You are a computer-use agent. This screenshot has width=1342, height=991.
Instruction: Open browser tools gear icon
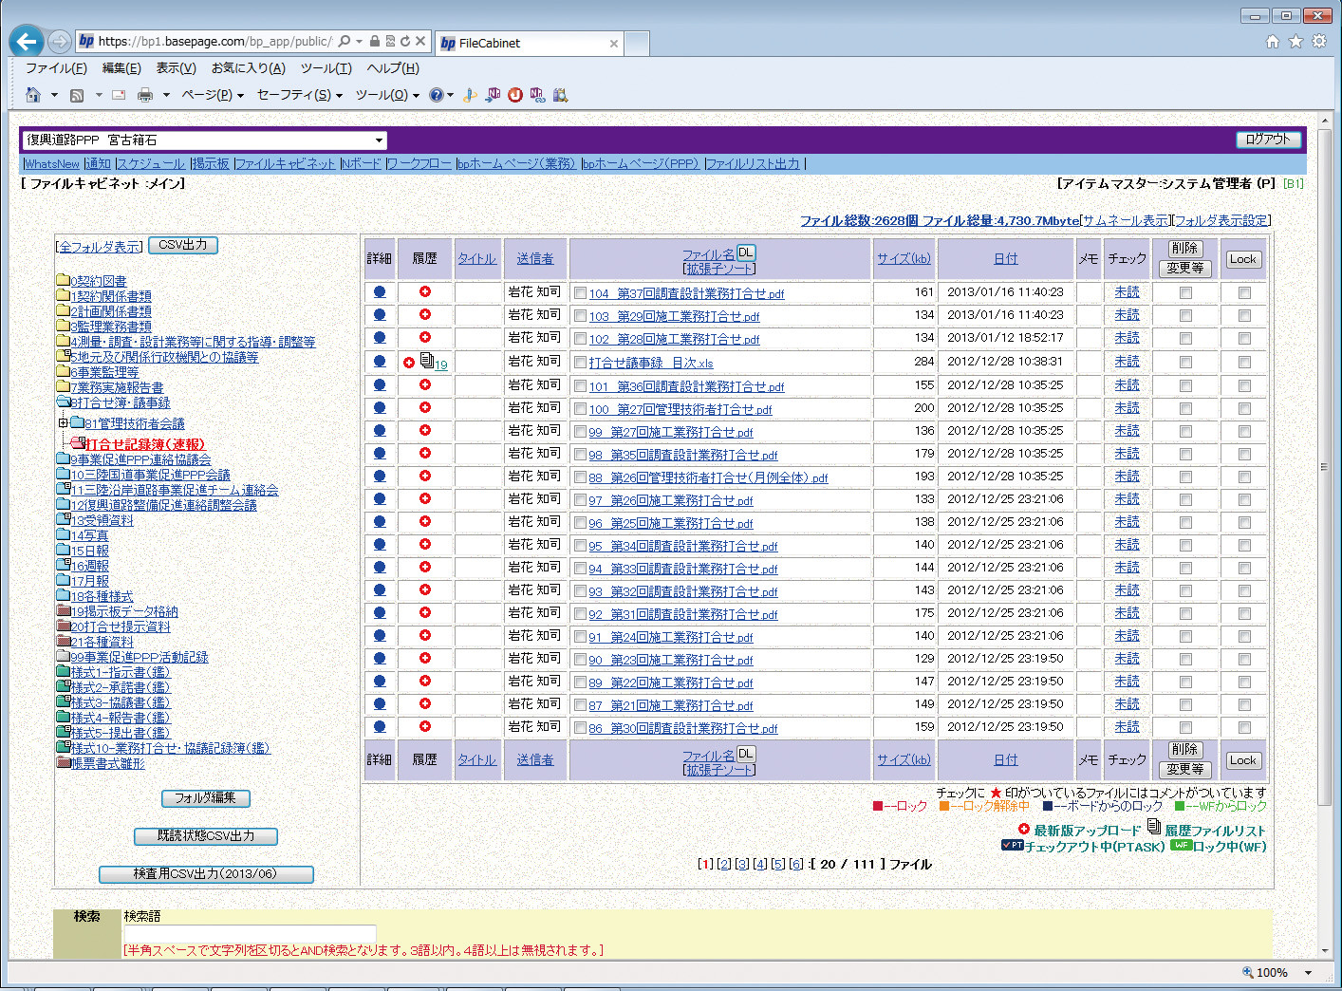tap(1318, 42)
